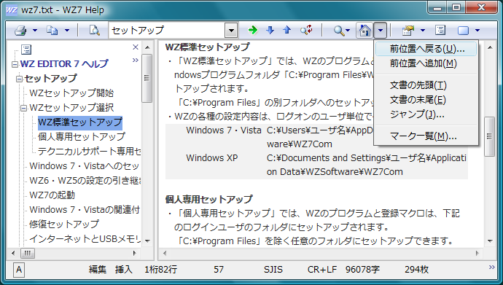Select Windows 7・Vistaへのセッ tree item
Image resolution: width=503 pixels, height=285 pixels.
[84, 166]
